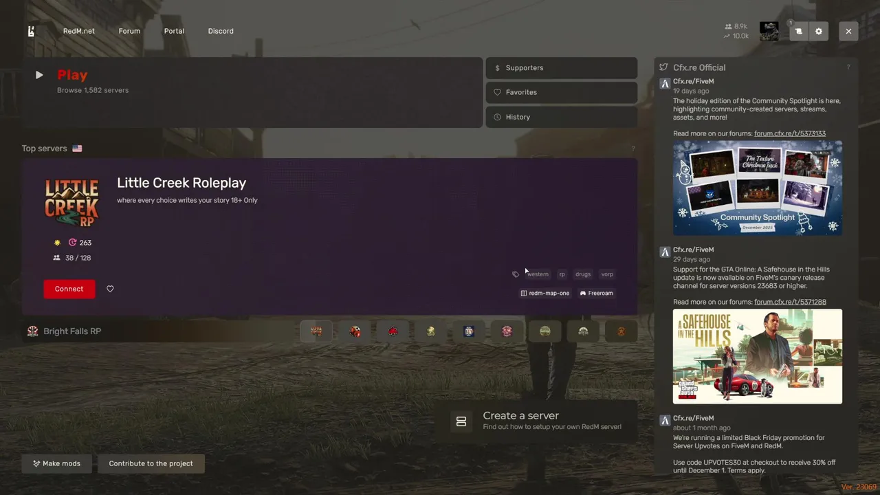Click the US flag next to Top servers
The image size is (880, 495).
77,148
